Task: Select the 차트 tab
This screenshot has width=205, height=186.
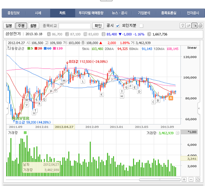Action: click(x=62, y=13)
